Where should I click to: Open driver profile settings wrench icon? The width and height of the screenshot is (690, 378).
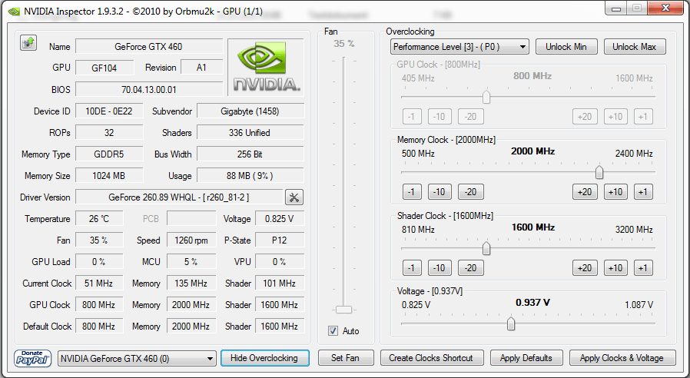click(x=294, y=197)
